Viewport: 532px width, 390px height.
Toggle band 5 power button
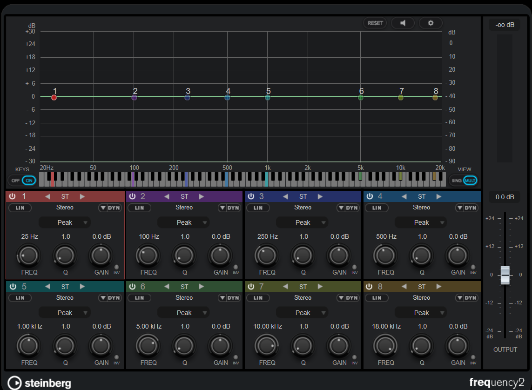[13, 287]
